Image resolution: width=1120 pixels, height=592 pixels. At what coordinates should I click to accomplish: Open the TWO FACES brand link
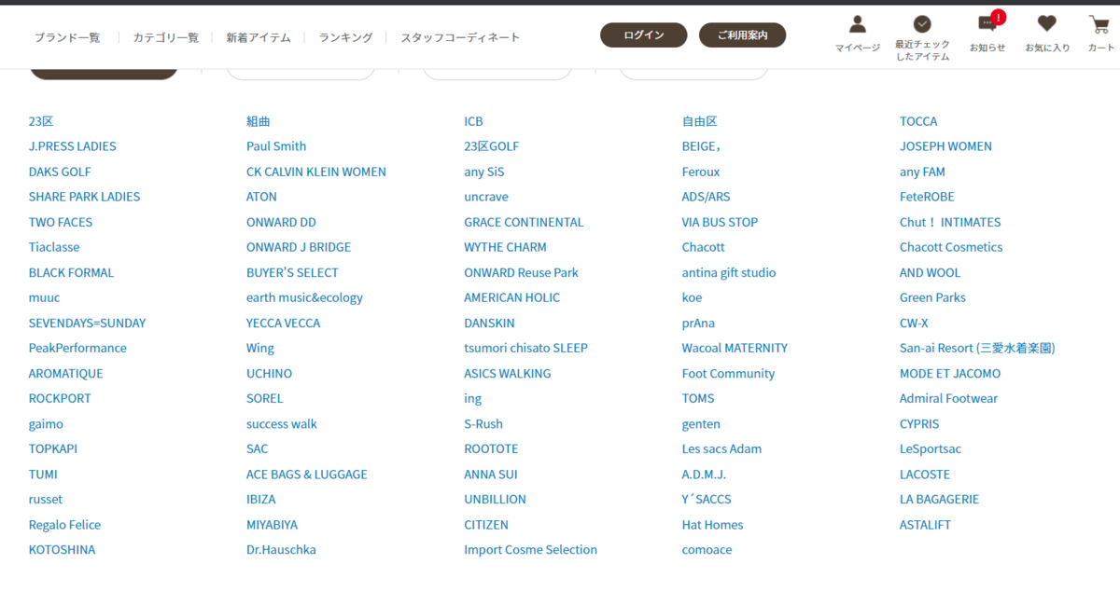pos(61,222)
